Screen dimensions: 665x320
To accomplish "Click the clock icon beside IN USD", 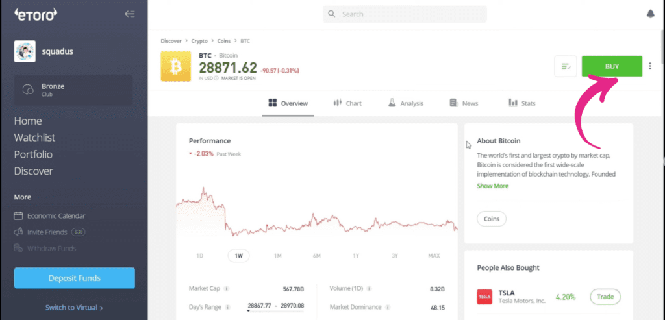I will pos(216,79).
